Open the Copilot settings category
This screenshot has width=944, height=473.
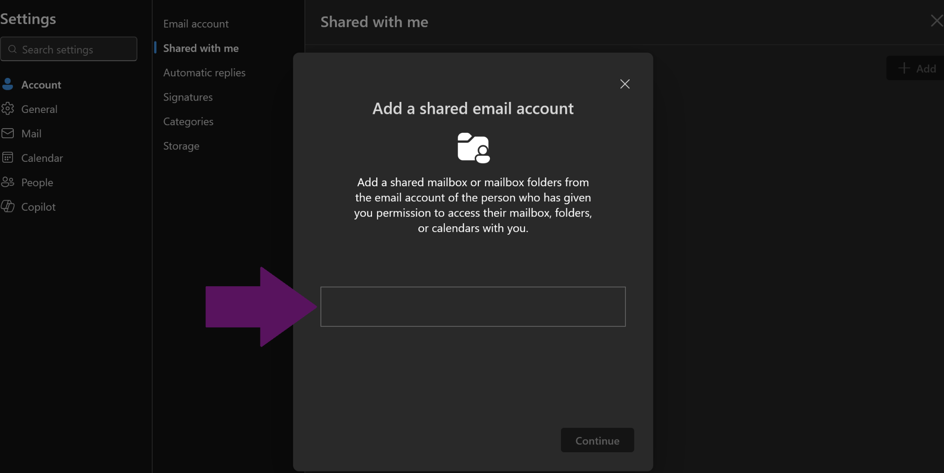38,207
